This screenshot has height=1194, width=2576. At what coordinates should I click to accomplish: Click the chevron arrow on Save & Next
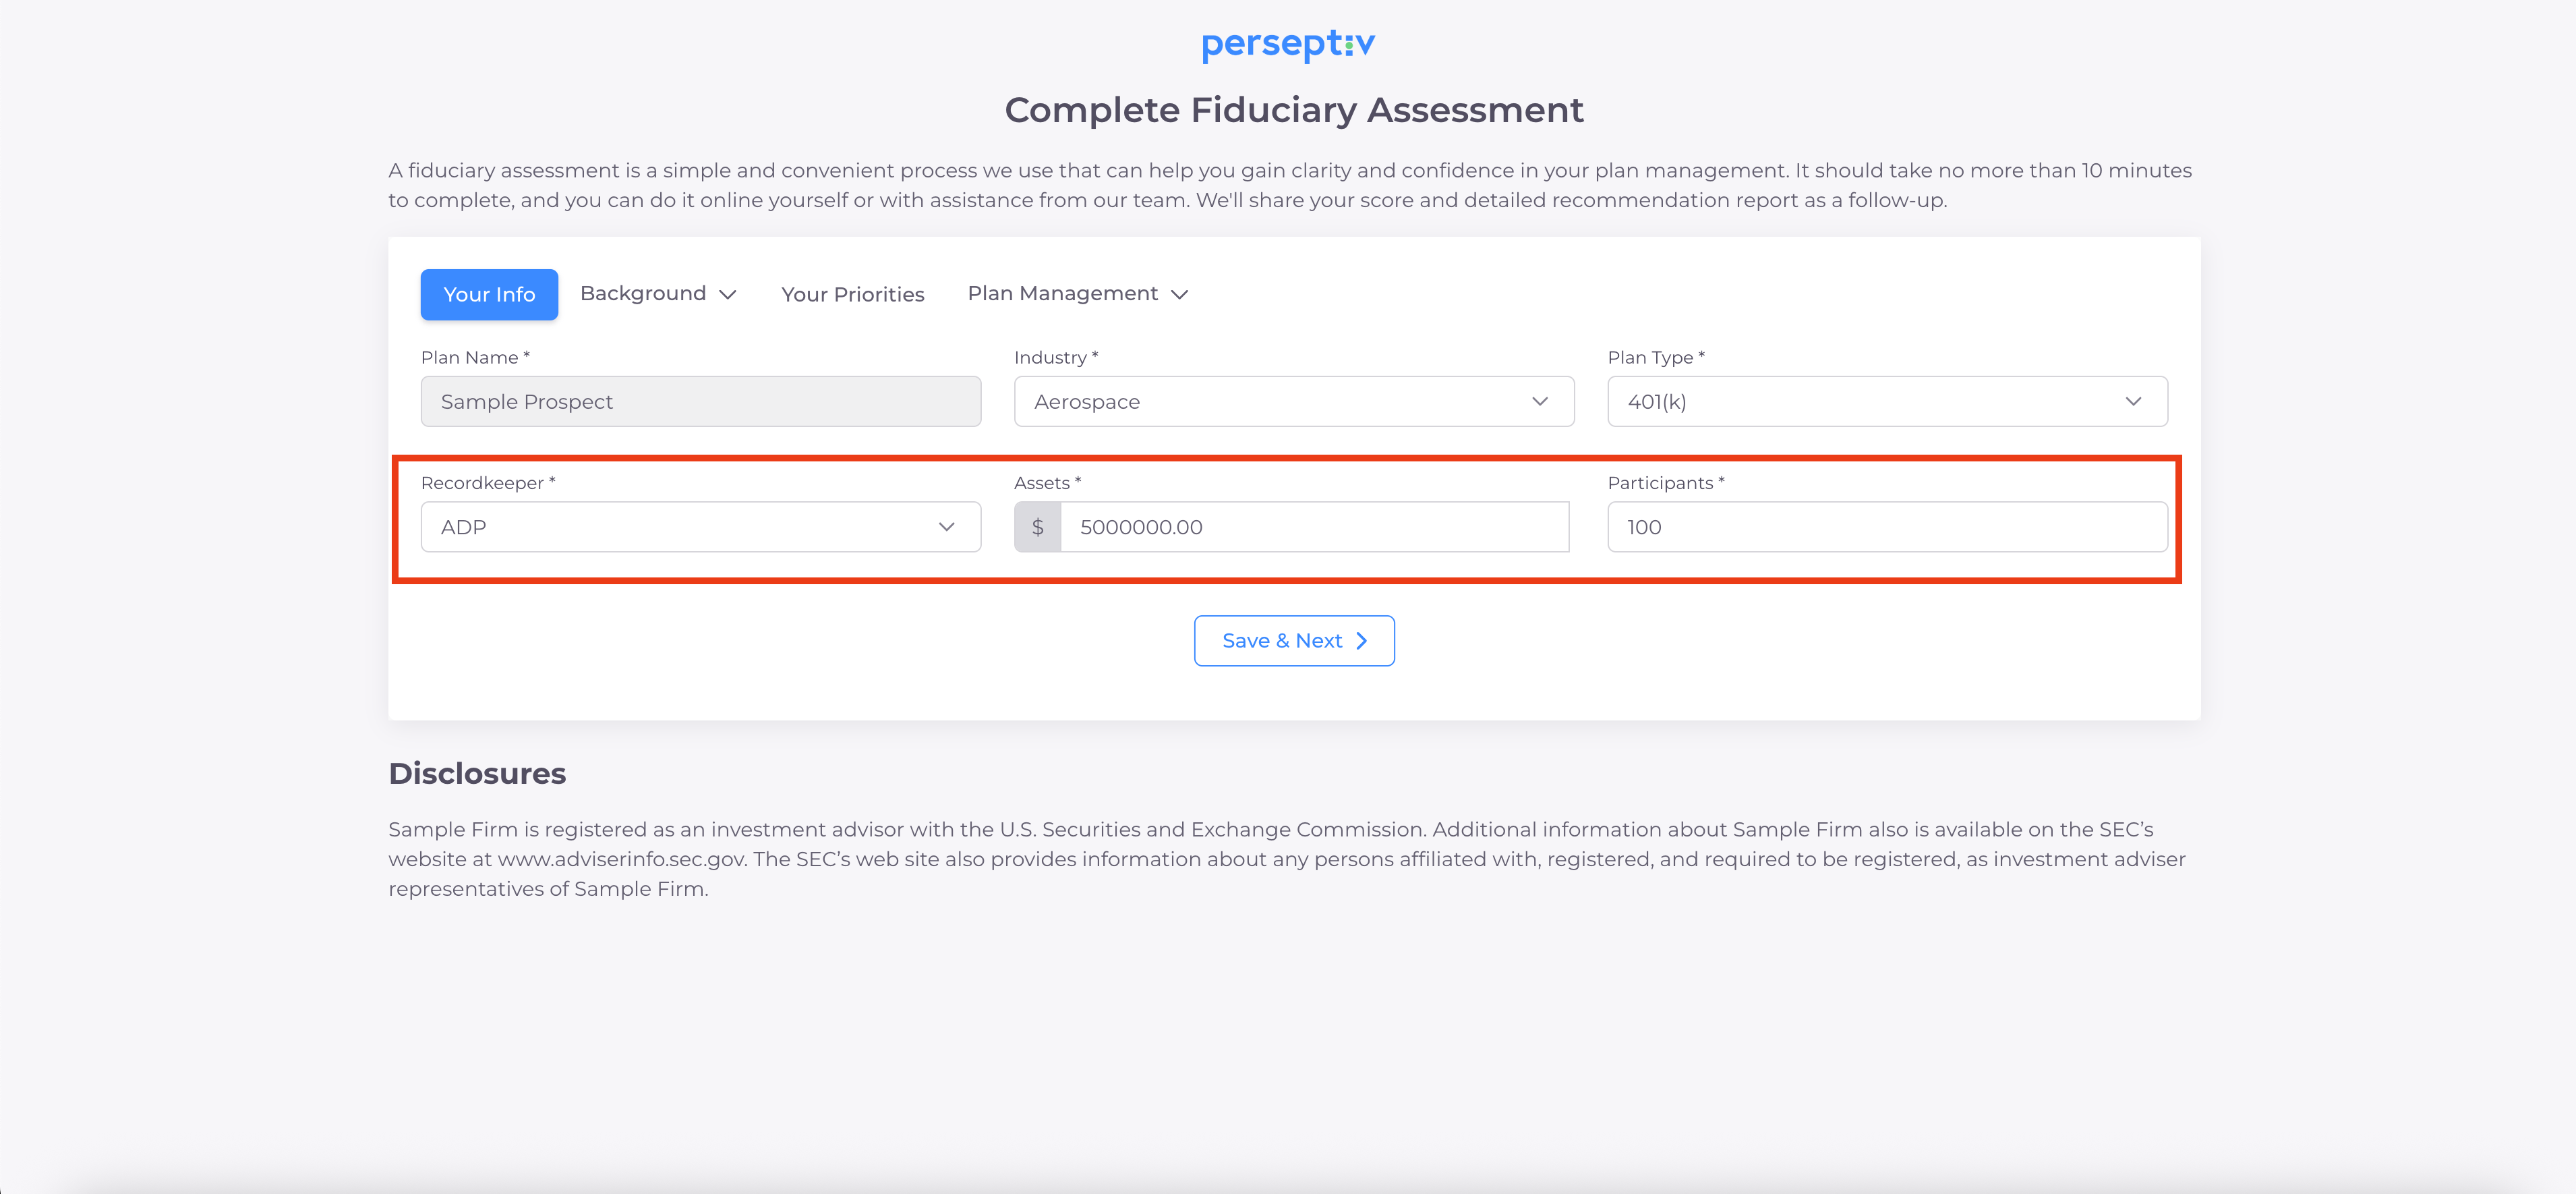coord(1361,641)
